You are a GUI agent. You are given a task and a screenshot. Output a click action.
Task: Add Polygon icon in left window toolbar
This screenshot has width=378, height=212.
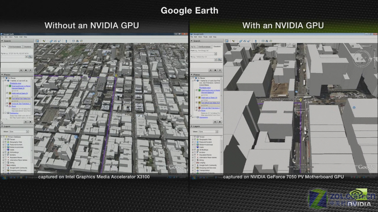[51, 41]
